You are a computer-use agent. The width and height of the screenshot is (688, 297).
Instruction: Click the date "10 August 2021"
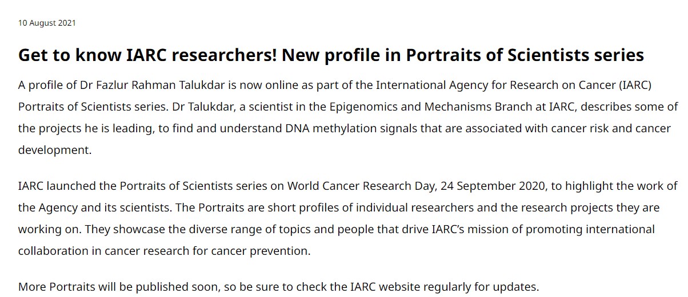(47, 23)
